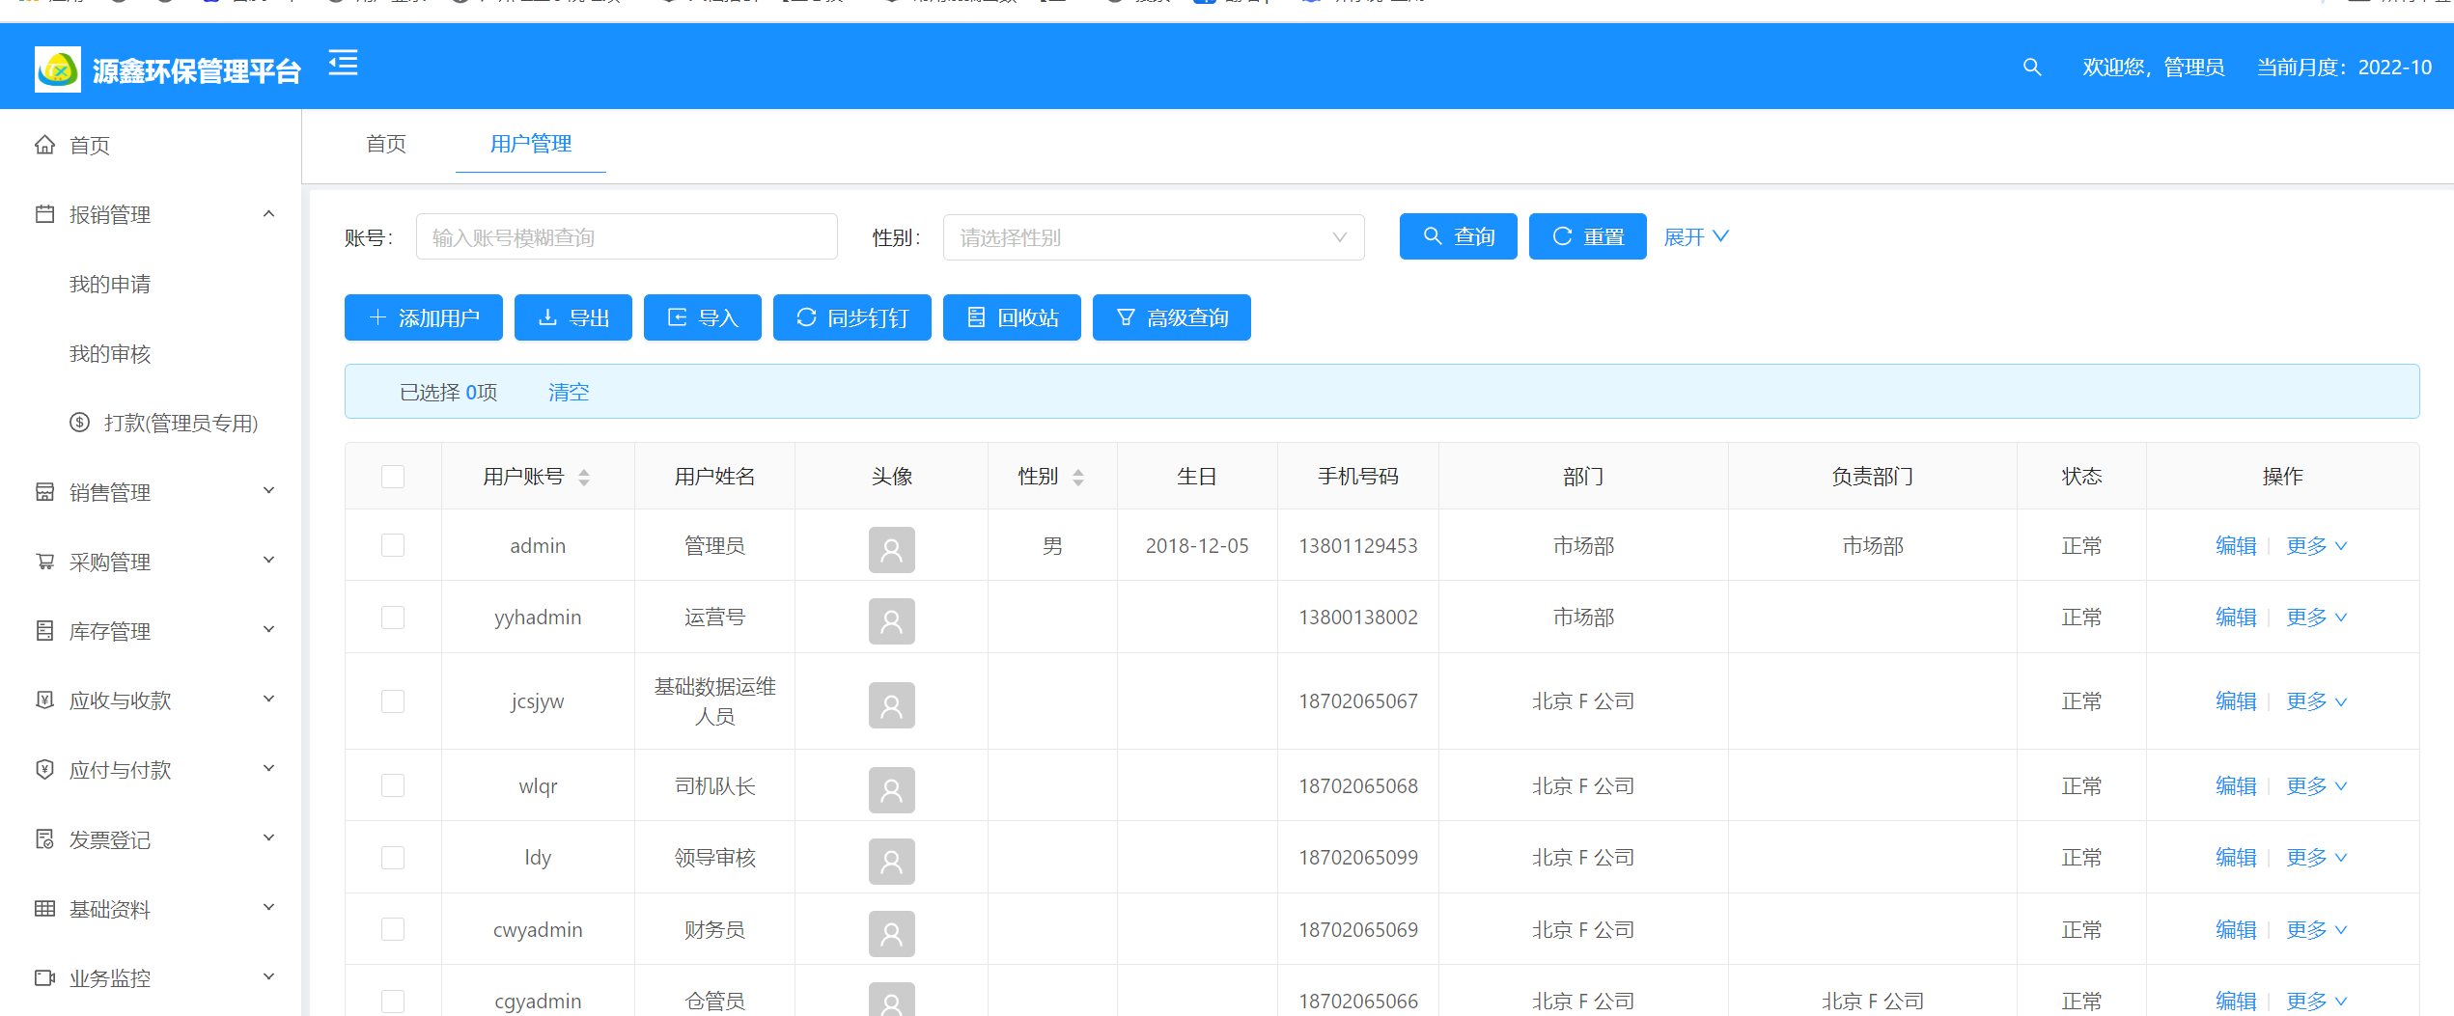Click the 发票登记 sidebar icon
This screenshot has height=1016, width=2454.
pyautogui.click(x=45, y=839)
